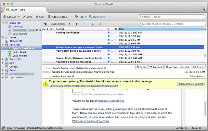
Task: Click the Tag icon in the toolbar
Action: click(x=77, y=17)
